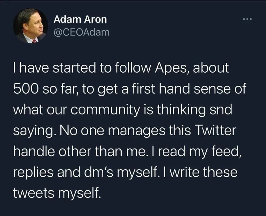Click the word "tweets" on the last line
The height and width of the screenshot is (216, 266).
[34, 193]
